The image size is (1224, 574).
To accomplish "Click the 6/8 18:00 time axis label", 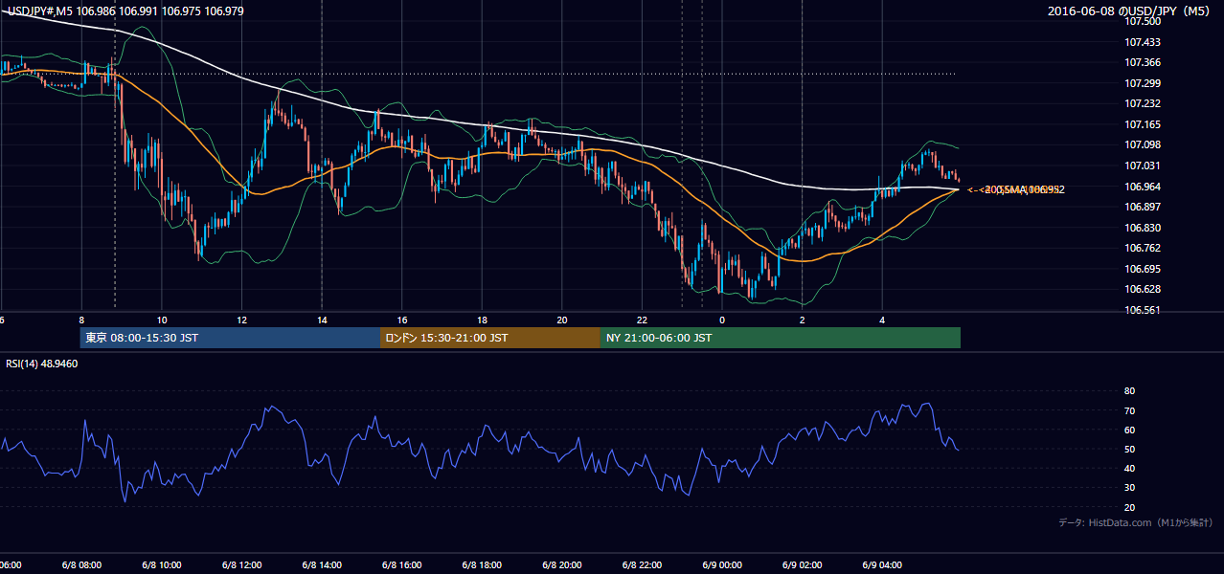I will pos(482,564).
